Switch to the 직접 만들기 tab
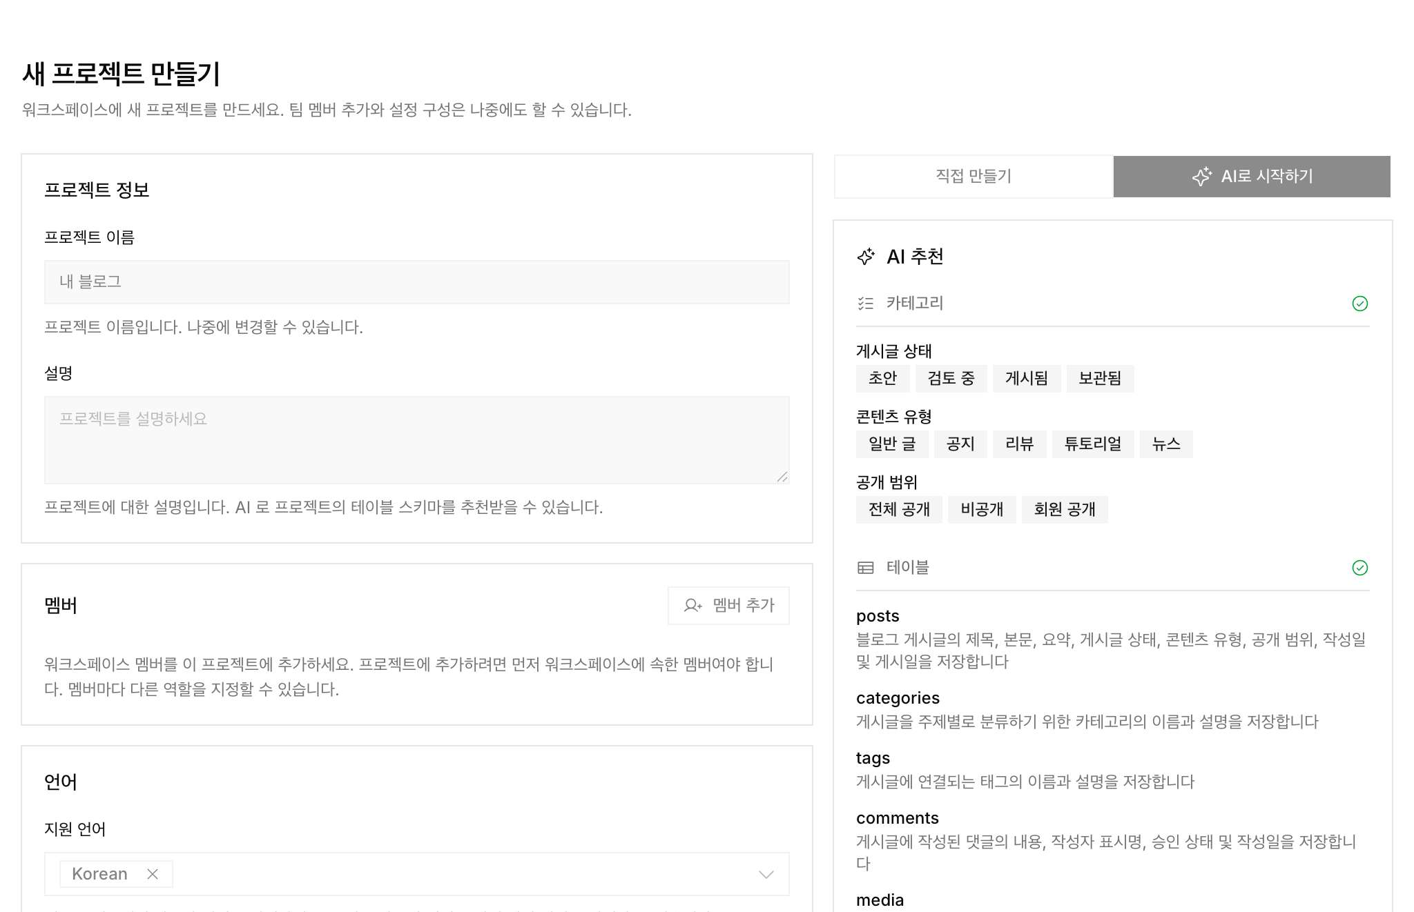The image size is (1414, 912). tap(974, 177)
